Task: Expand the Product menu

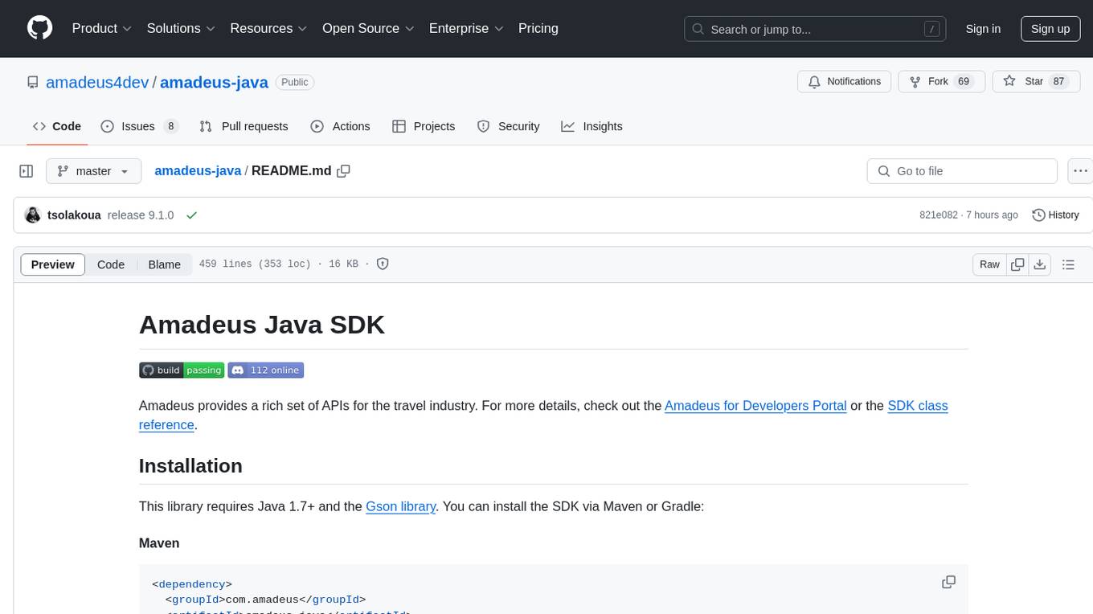Action: [102, 28]
